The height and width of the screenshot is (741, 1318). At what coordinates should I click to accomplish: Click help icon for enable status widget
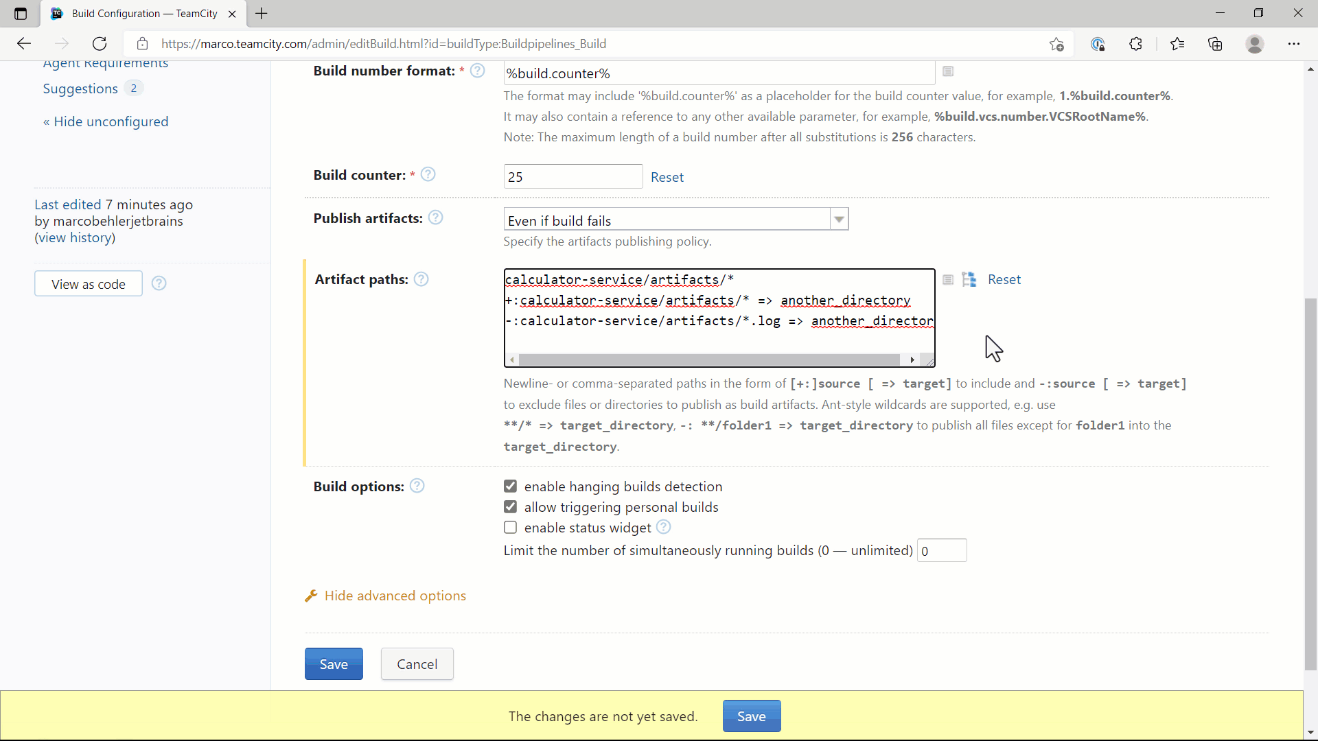[x=663, y=527]
